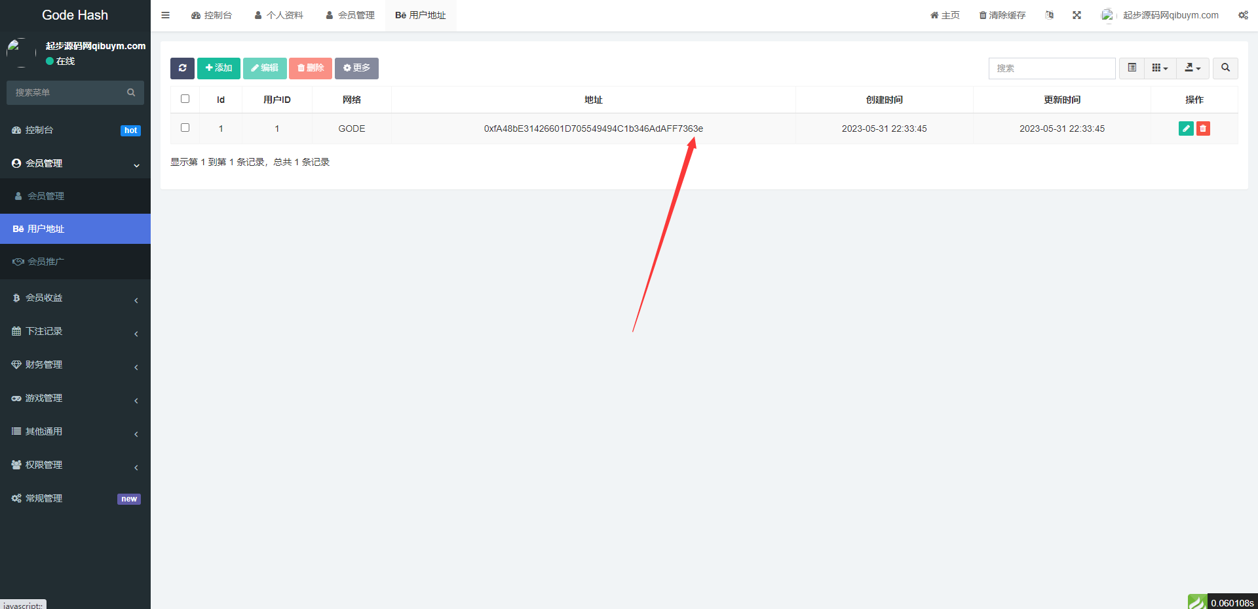Switch to the 控制台 top tab

pyautogui.click(x=212, y=15)
